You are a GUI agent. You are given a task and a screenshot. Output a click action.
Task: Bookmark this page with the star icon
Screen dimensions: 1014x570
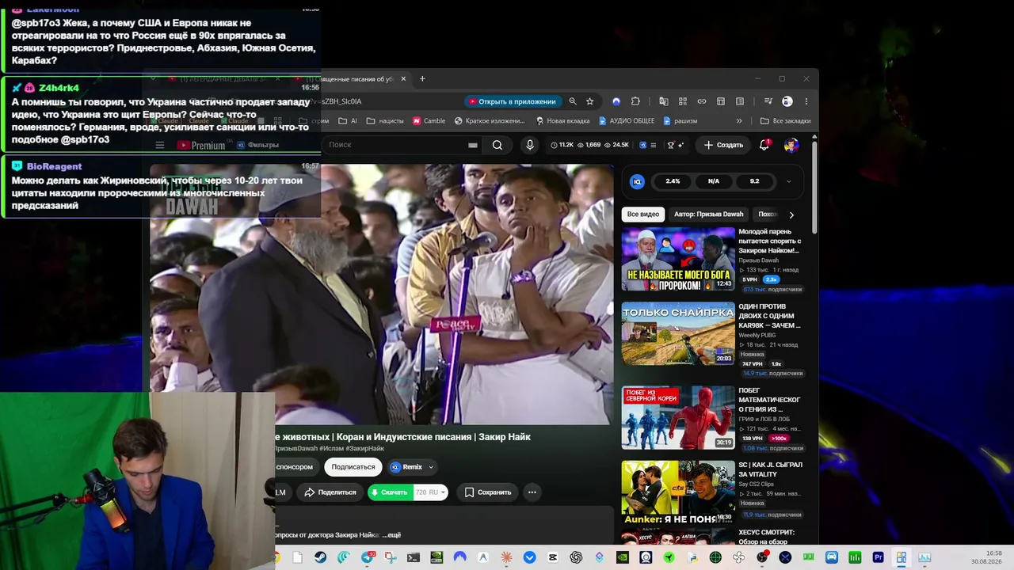tap(589, 101)
